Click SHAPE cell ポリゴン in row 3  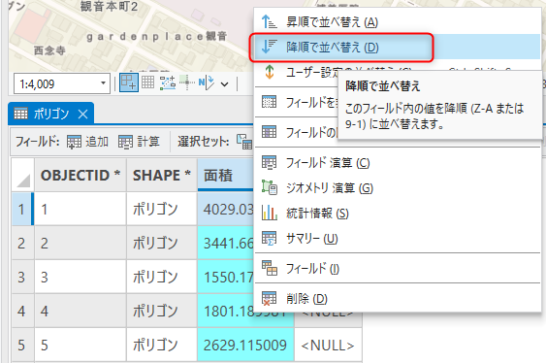(162, 277)
